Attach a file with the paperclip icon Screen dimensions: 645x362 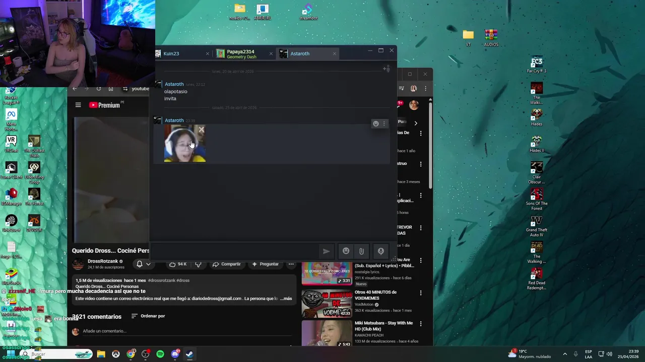361,251
